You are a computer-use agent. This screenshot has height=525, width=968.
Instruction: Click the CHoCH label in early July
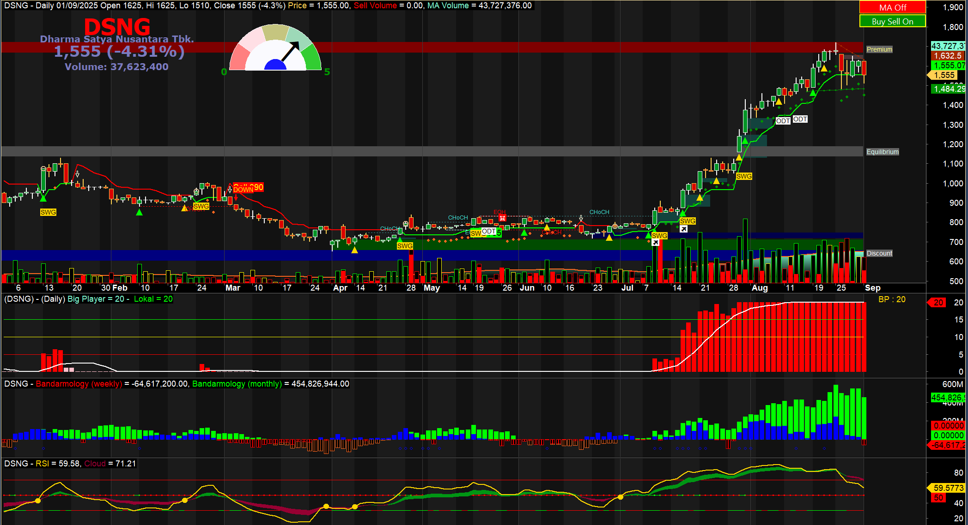click(x=599, y=212)
